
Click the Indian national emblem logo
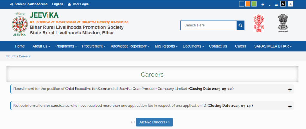[x=282, y=23]
